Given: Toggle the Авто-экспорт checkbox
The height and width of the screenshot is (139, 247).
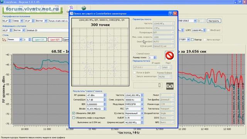Looking at the screenshot, I should (205, 39).
